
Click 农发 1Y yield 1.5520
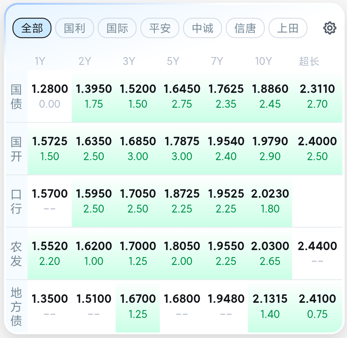pos(50,253)
